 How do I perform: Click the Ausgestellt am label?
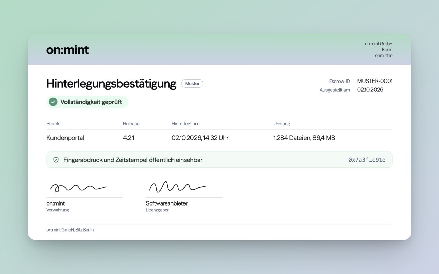tap(335, 90)
